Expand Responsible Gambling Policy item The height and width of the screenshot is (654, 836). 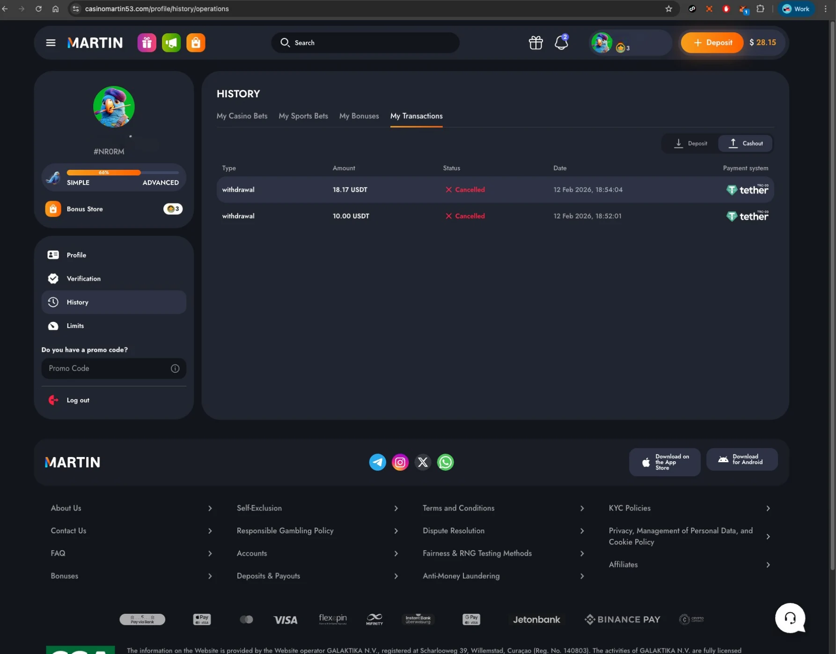[x=317, y=531]
